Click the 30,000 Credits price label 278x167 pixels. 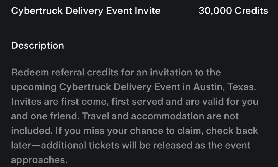[x=233, y=11]
